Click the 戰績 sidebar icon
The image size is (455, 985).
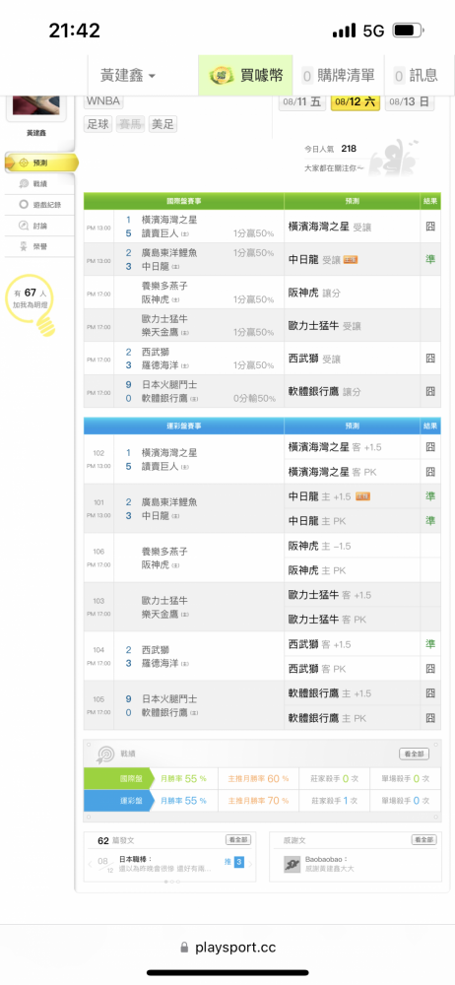click(24, 183)
